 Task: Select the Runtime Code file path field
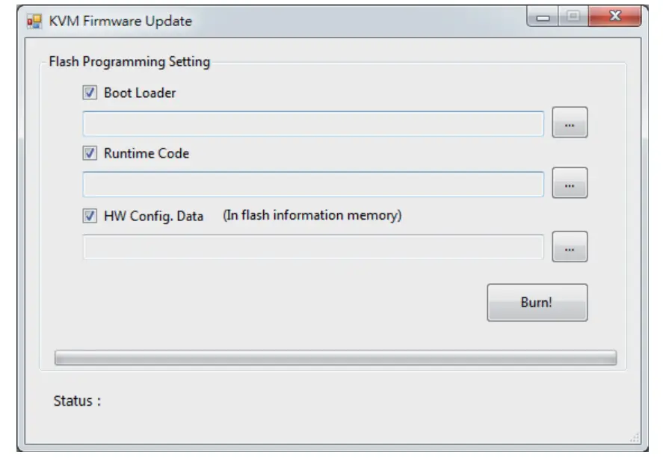(x=314, y=182)
